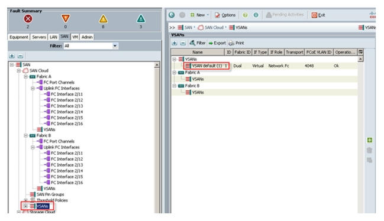This screenshot has height=221, width=384.
Task: Collapse Fabric B node in left tree
Action: point(25,135)
